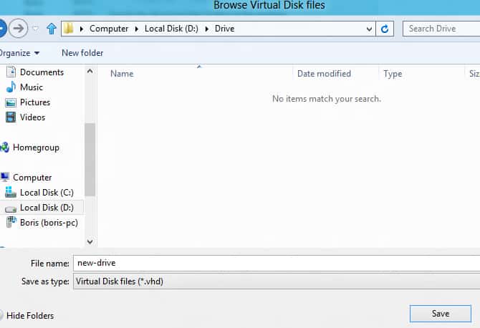Sort by the Name column header
The image size is (480, 328).
(x=122, y=74)
